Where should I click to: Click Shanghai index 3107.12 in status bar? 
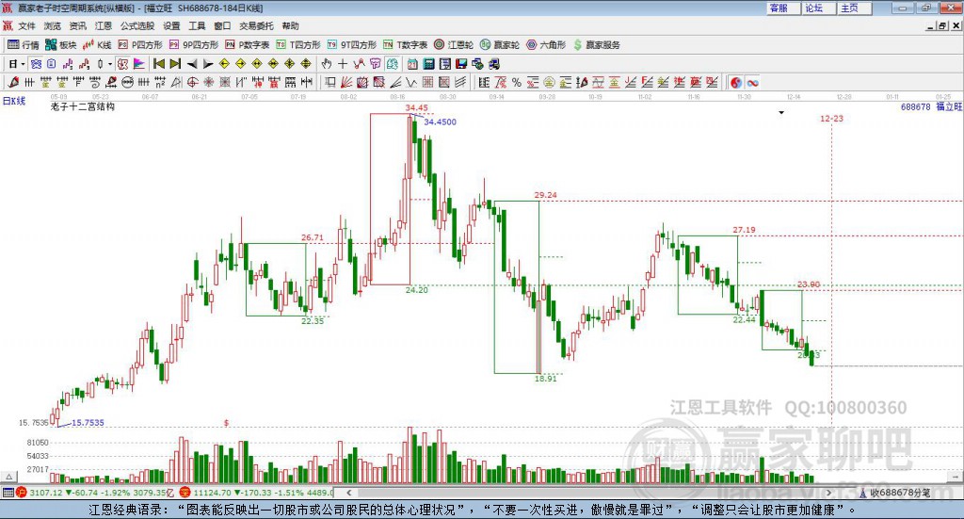[45, 493]
